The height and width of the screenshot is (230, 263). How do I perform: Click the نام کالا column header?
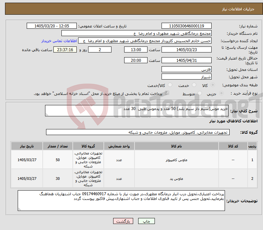pyautogui.click(x=177, y=146)
